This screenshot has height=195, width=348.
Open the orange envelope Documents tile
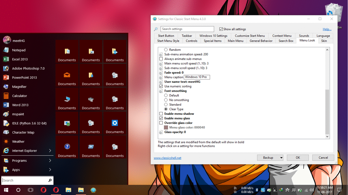(x=67, y=75)
